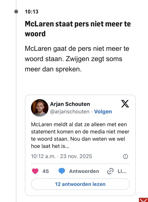148x202 pixels.
Task: Click 'Volgen' to follow Arjan Schouten
Action: click(x=103, y=112)
